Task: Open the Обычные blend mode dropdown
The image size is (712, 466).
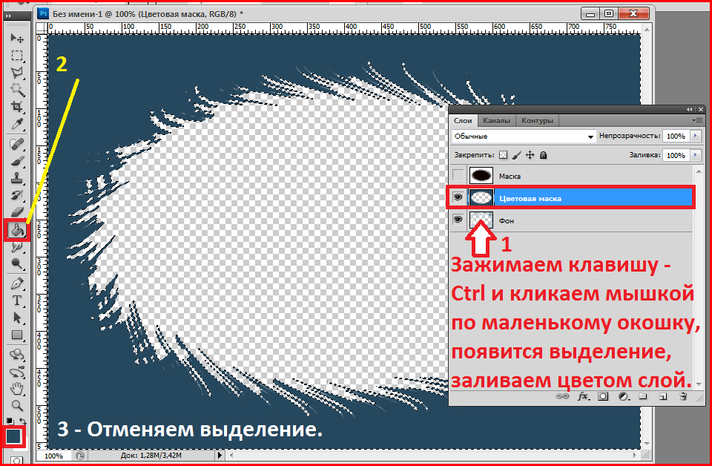Action: click(524, 137)
